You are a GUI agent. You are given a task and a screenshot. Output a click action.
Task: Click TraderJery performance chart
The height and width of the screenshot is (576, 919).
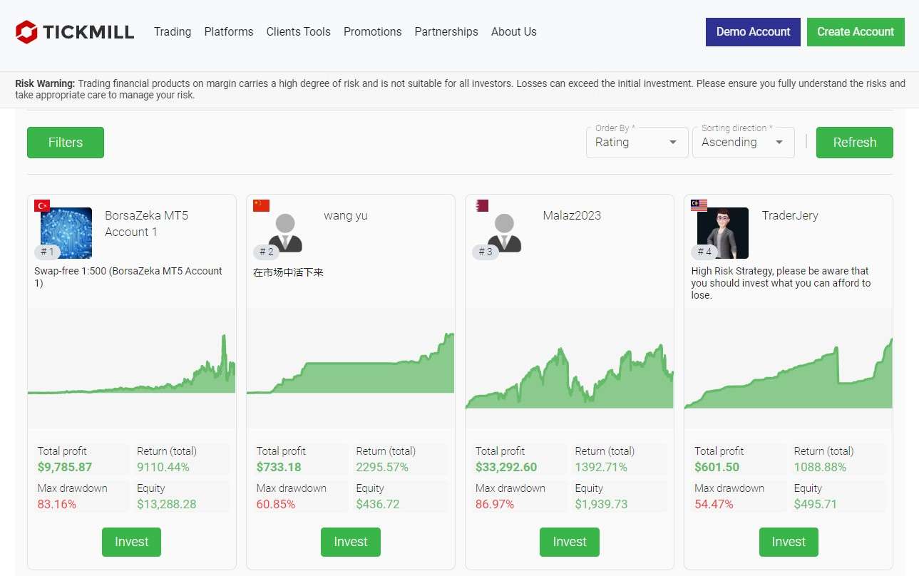[x=789, y=369]
